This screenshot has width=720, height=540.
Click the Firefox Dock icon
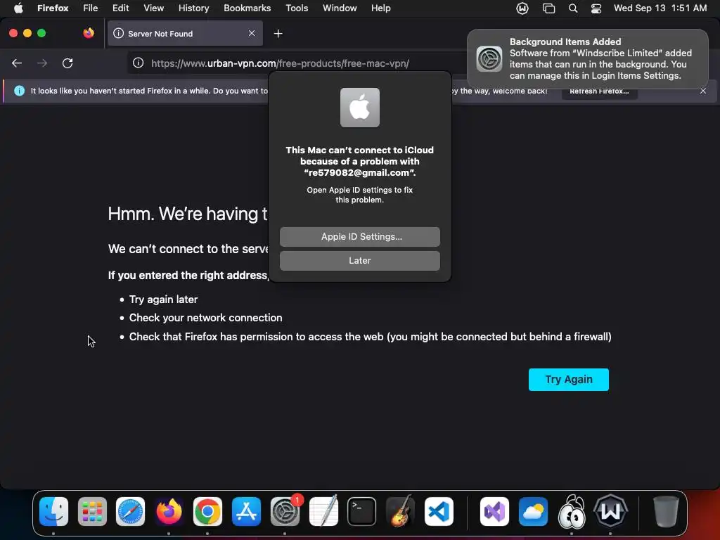(x=169, y=511)
